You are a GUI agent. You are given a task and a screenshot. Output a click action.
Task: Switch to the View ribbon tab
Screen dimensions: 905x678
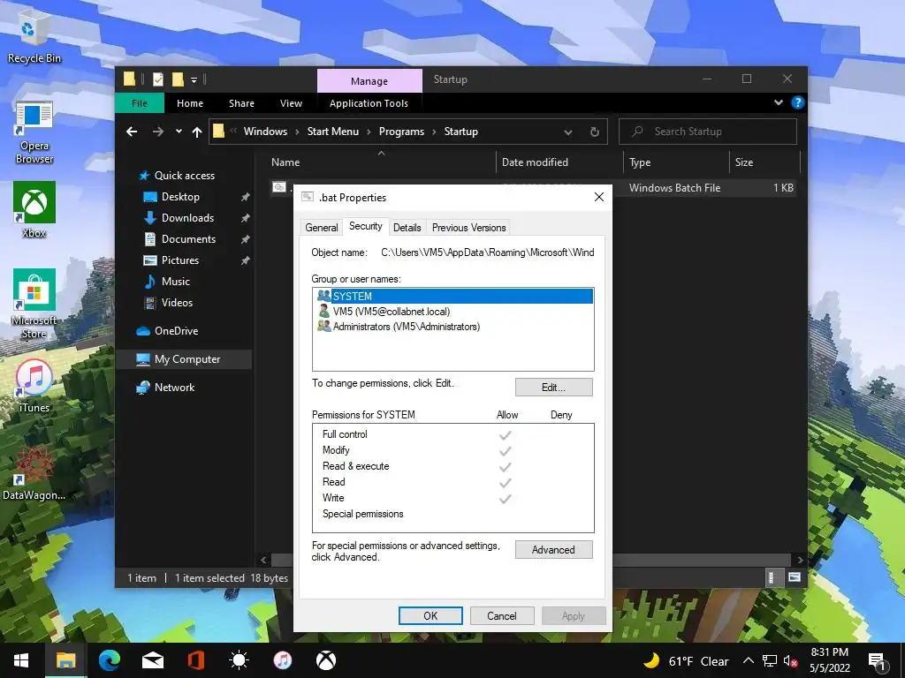click(291, 103)
